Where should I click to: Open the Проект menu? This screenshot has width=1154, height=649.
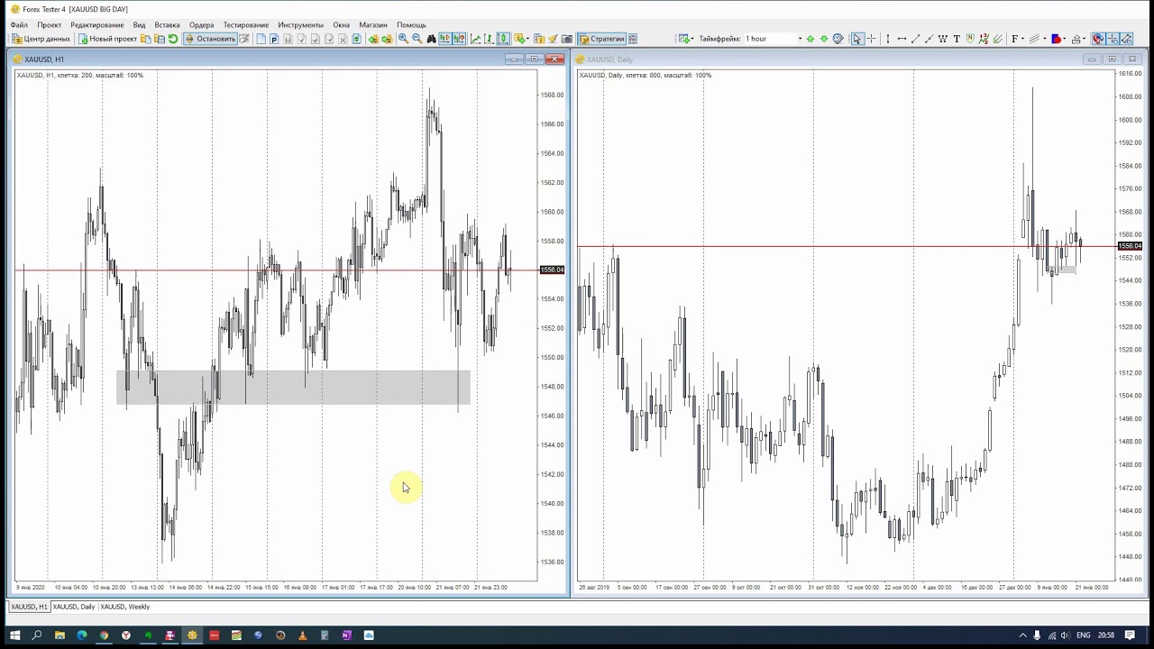point(50,24)
